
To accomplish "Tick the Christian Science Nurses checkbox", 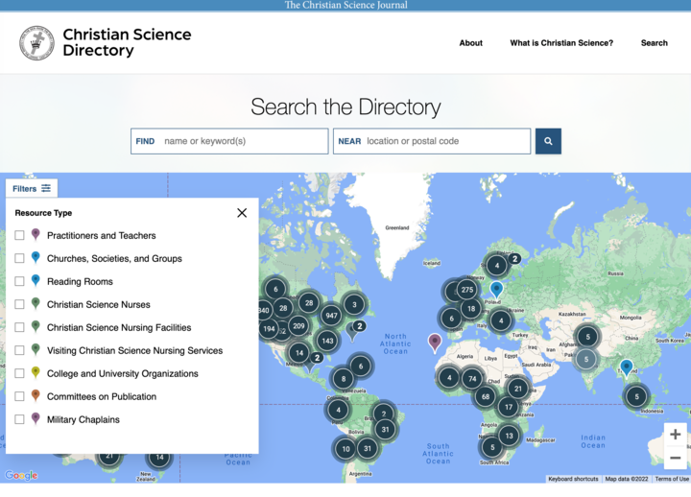I will point(19,304).
